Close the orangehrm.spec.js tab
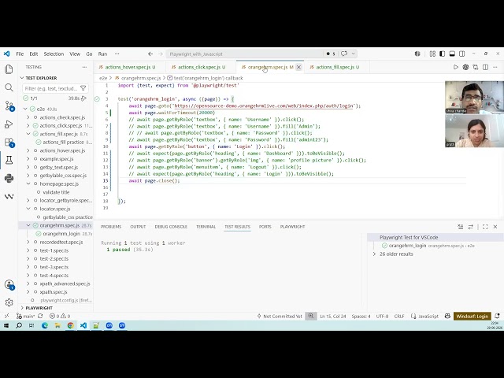This screenshot has width=504, height=378. [298, 67]
